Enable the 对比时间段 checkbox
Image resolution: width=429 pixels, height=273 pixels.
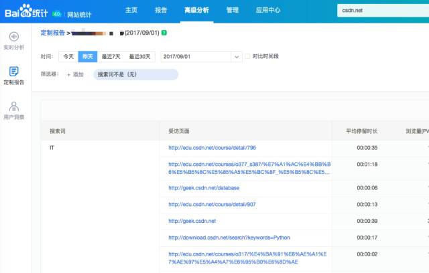[247, 56]
